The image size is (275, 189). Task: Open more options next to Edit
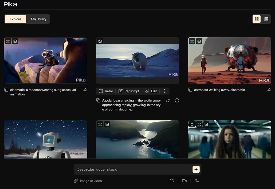(x=164, y=91)
